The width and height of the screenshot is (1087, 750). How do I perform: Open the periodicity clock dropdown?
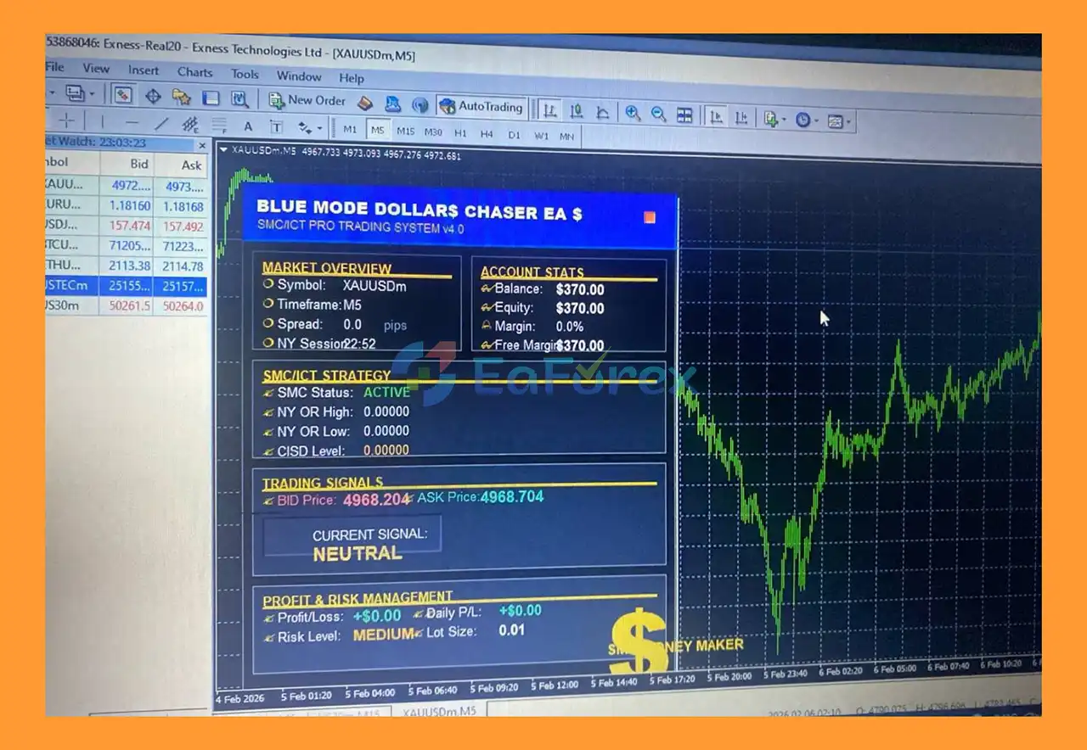point(805,120)
